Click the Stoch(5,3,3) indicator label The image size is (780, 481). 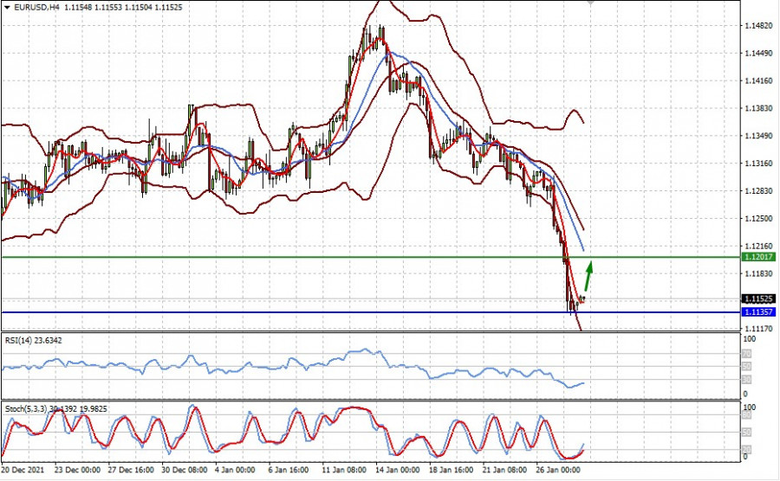[x=26, y=407]
